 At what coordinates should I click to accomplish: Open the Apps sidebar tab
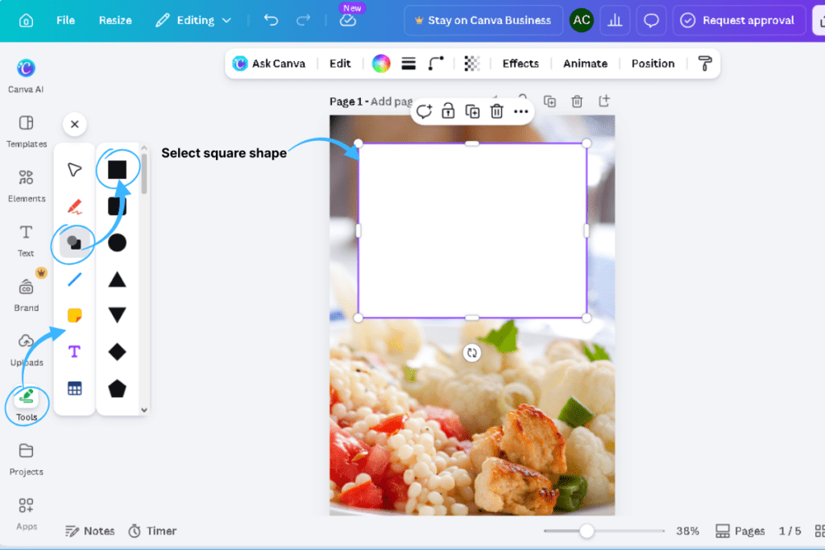point(27,515)
